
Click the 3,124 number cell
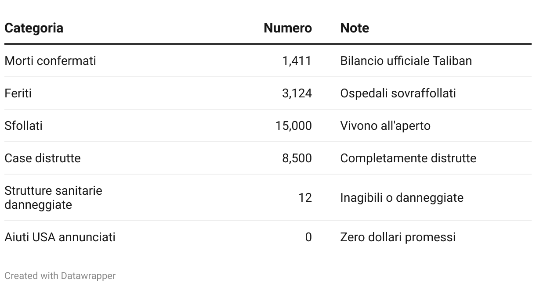click(x=297, y=93)
